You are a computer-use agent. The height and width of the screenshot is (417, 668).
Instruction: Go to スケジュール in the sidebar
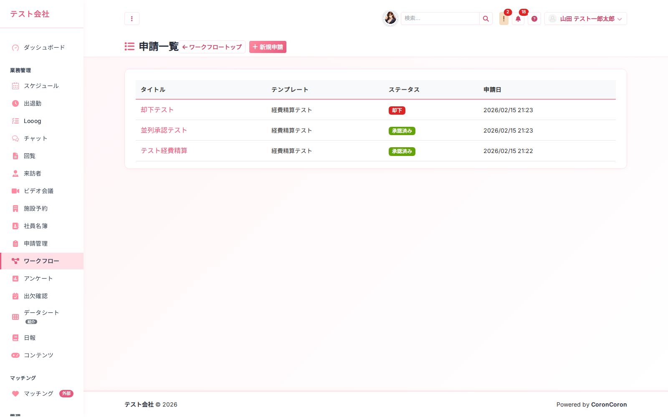tap(42, 86)
